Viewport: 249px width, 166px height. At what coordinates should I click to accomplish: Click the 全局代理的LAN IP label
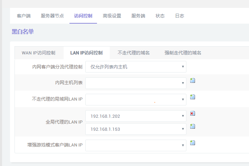pyautogui.click(x=64, y=122)
